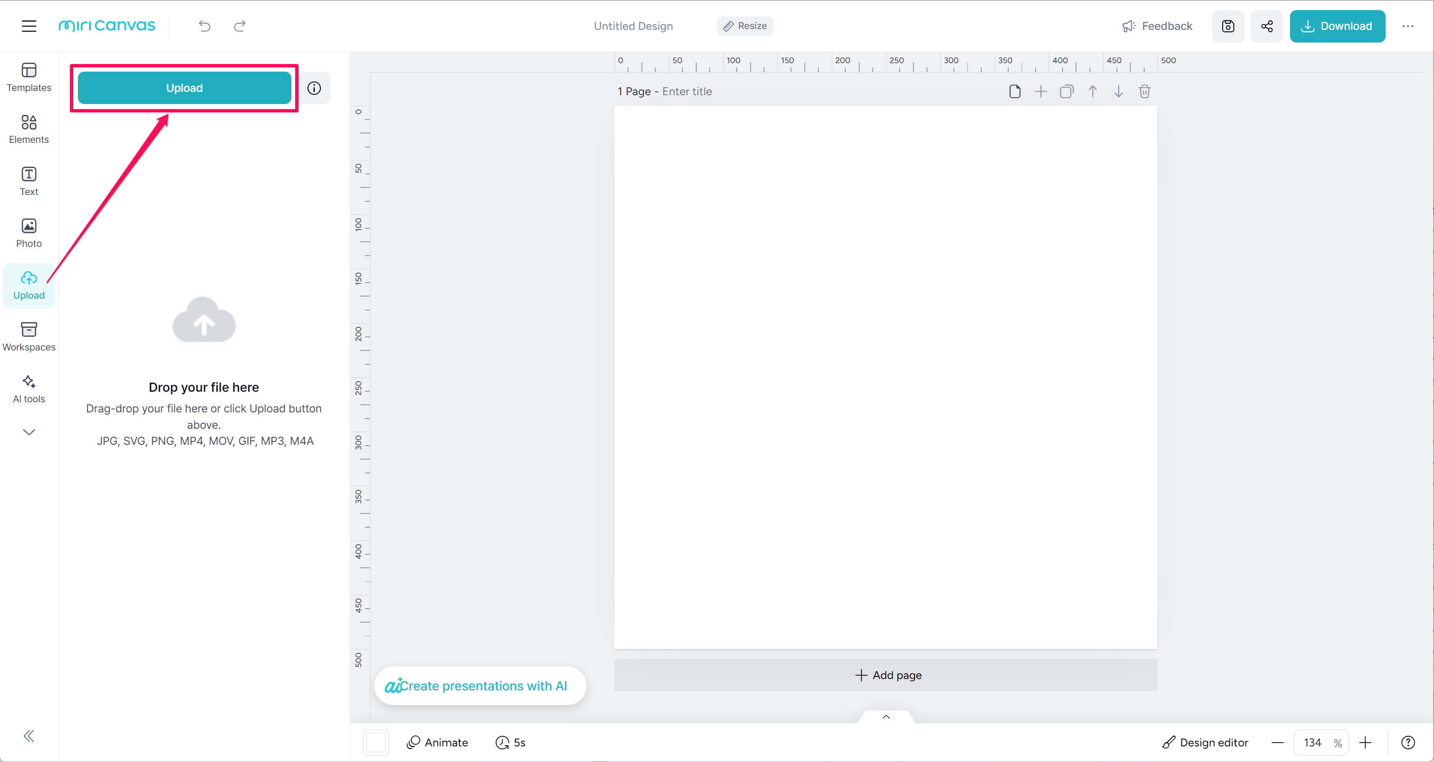Click the white background color swatch

pos(376,742)
